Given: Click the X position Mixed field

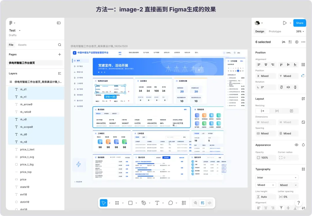Looking at the screenshot, I should coord(266,76).
